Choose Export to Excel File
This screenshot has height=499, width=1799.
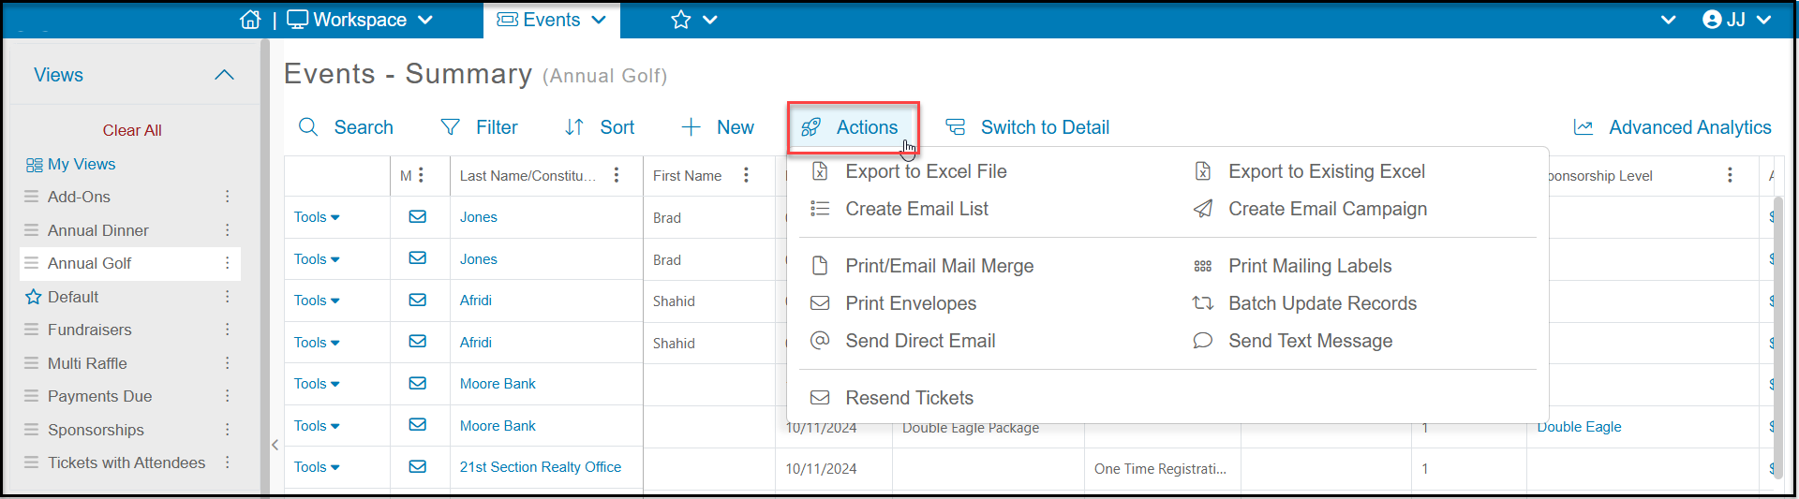pos(909,171)
